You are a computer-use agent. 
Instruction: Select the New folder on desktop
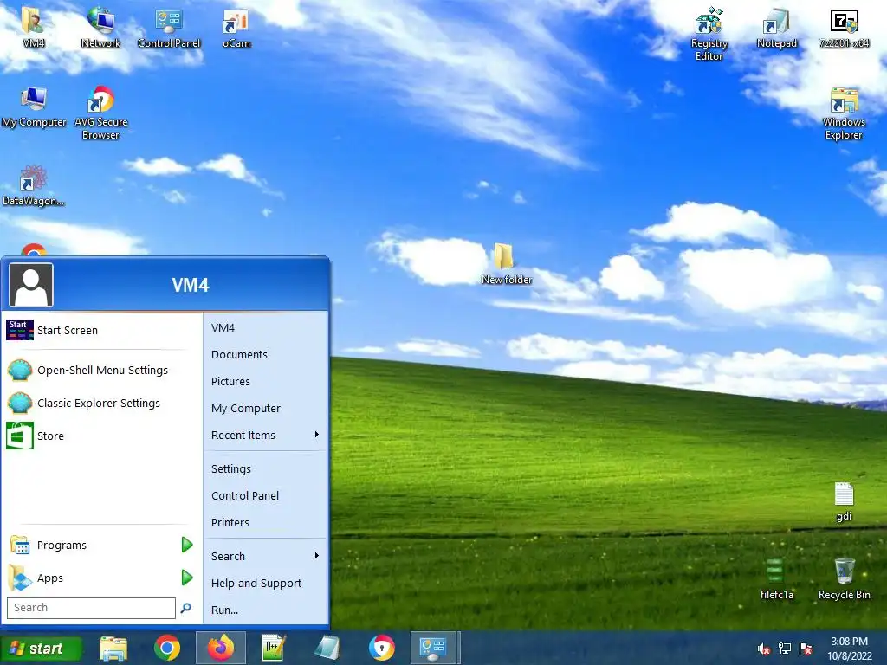pos(506,263)
